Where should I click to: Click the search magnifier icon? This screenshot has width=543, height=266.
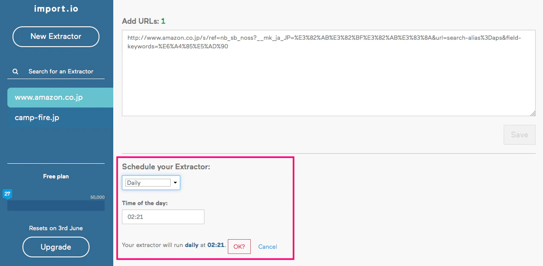tap(15, 72)
